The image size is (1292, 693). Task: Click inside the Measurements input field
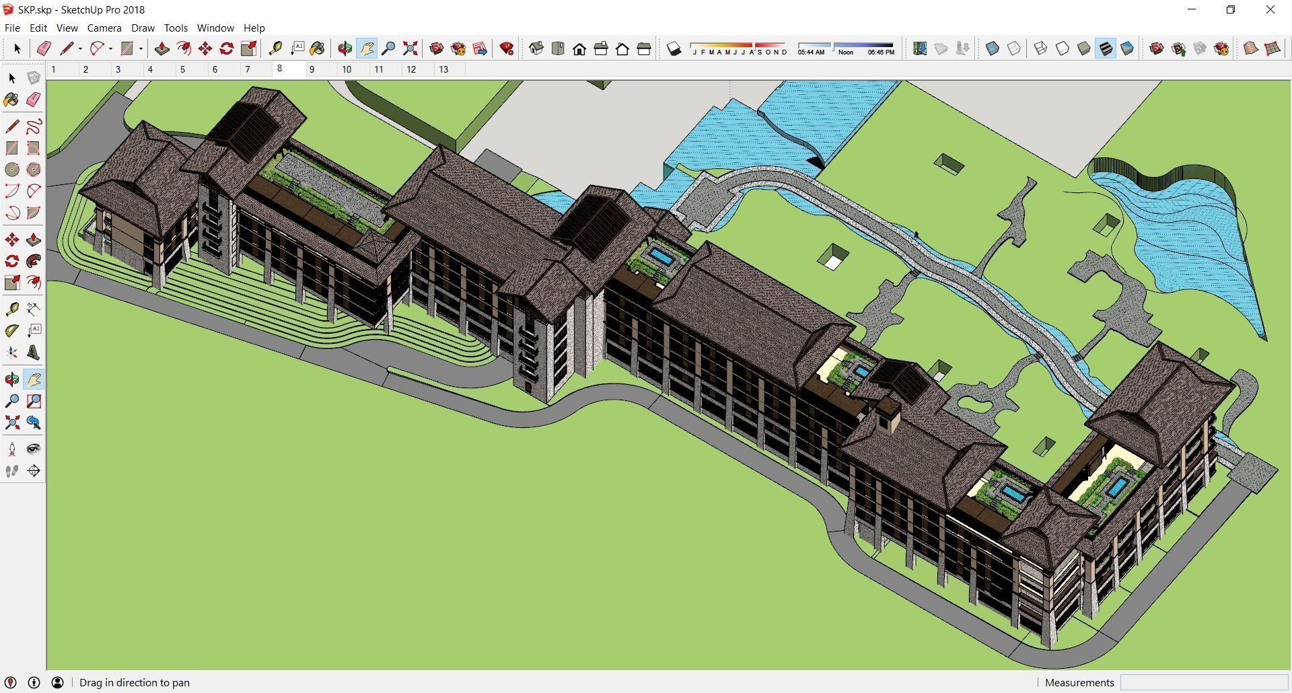pyautogui.click(x=1205, y=682)
